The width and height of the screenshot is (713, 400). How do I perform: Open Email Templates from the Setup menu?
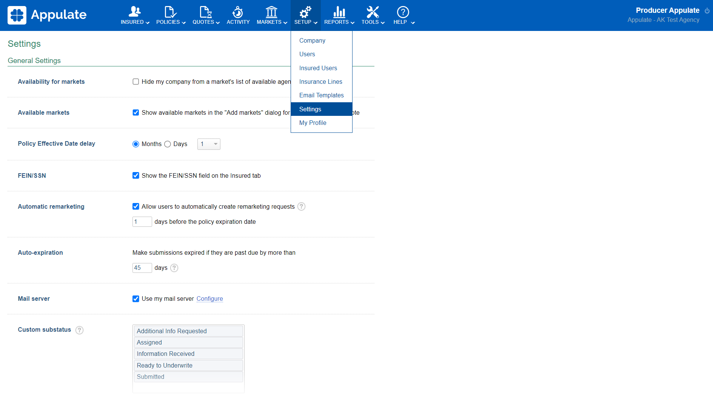point(321,95)
